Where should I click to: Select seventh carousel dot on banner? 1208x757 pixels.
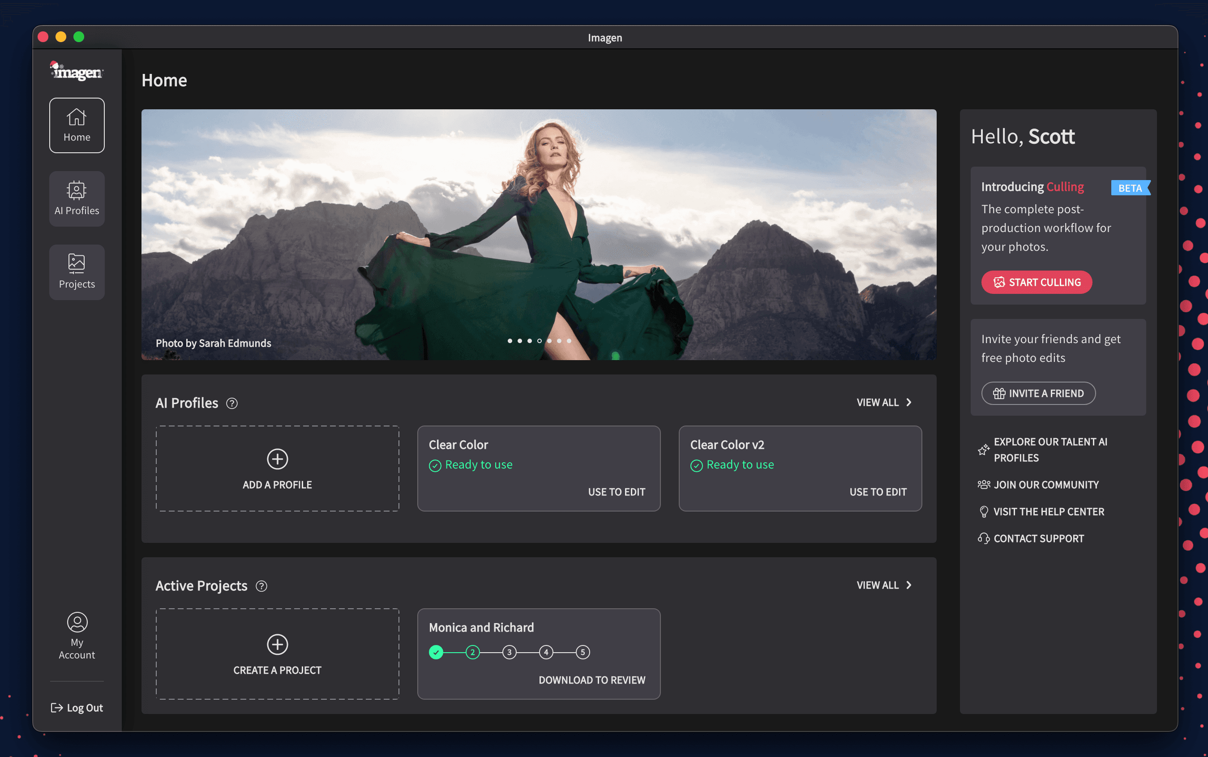click(x=569, y=341)
